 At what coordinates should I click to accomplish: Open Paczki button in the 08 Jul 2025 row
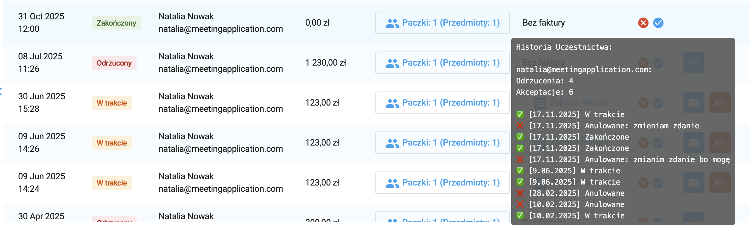(442, 63)
